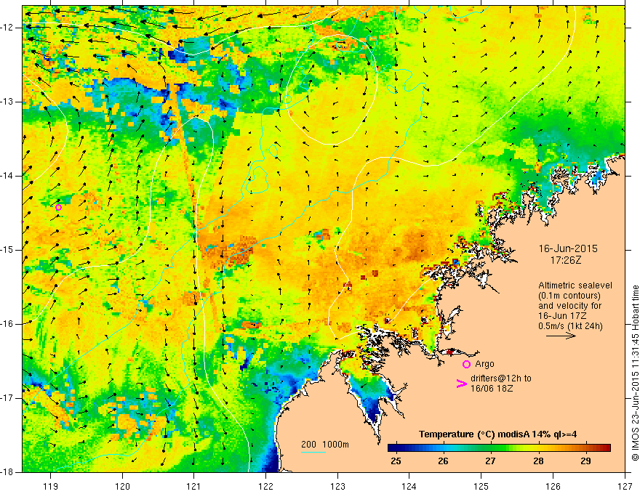
Task: Click the '16-Jun-2015' date label
Action: tap(568, 248)
